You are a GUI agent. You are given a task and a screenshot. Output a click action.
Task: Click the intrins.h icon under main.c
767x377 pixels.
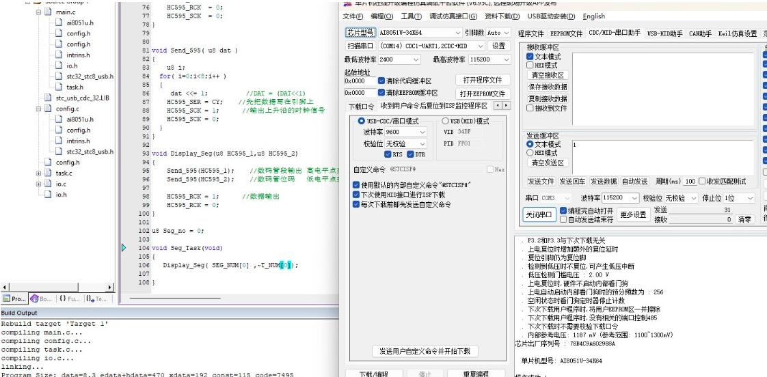(59, 55)
